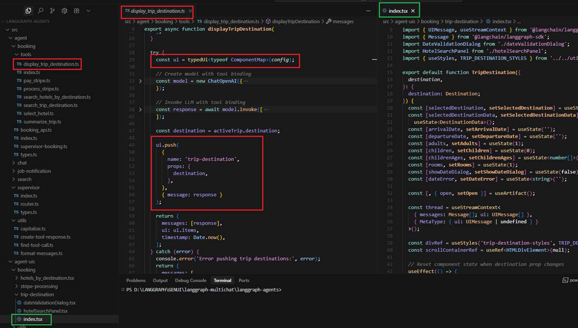578x328 pixels.
Task: Click displayTripDestination in the breadcrumb
Action: [296, 22]
